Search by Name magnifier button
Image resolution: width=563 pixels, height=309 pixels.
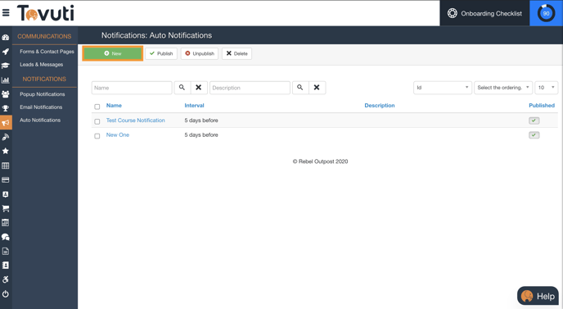pyautogui.click(x=182, y=88)
